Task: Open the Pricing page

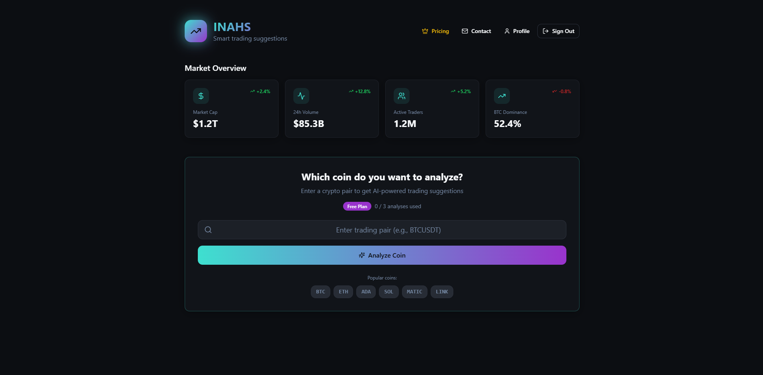Action: click(x=440, y=31)
